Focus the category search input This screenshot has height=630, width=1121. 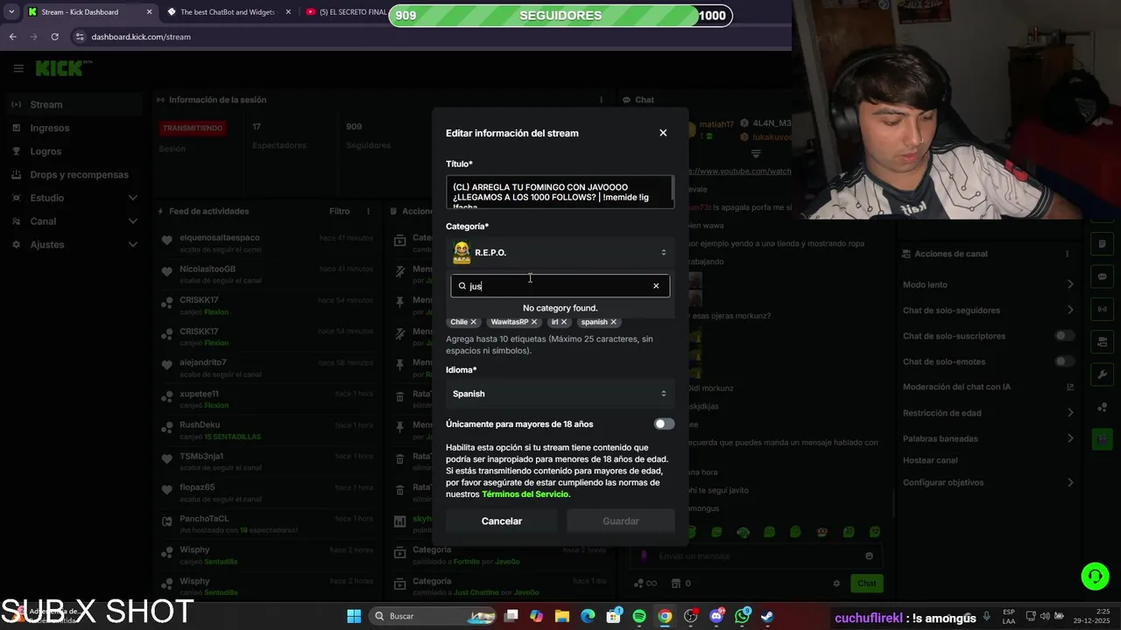tap(559, 286)
